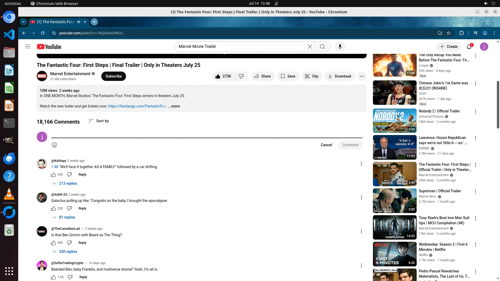Open the emoji picker in comment box
The height and width of the screenshot is (281, 500).
[54, 145]
